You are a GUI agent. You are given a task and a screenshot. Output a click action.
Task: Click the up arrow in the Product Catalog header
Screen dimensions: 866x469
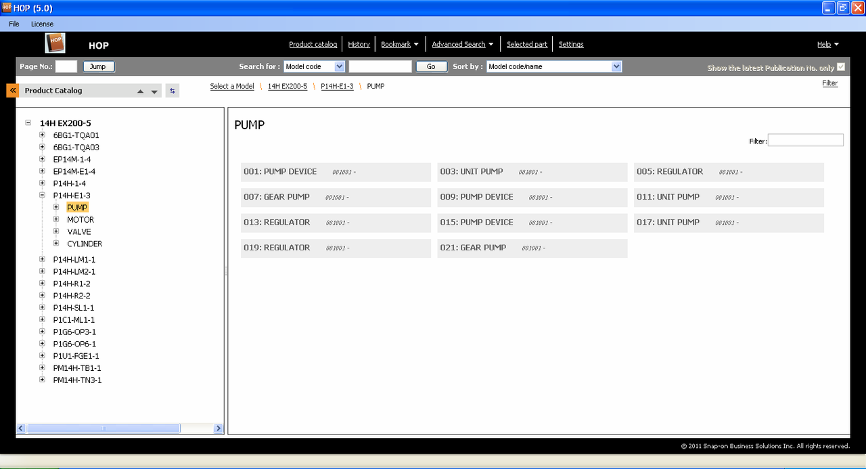[140, 91]
